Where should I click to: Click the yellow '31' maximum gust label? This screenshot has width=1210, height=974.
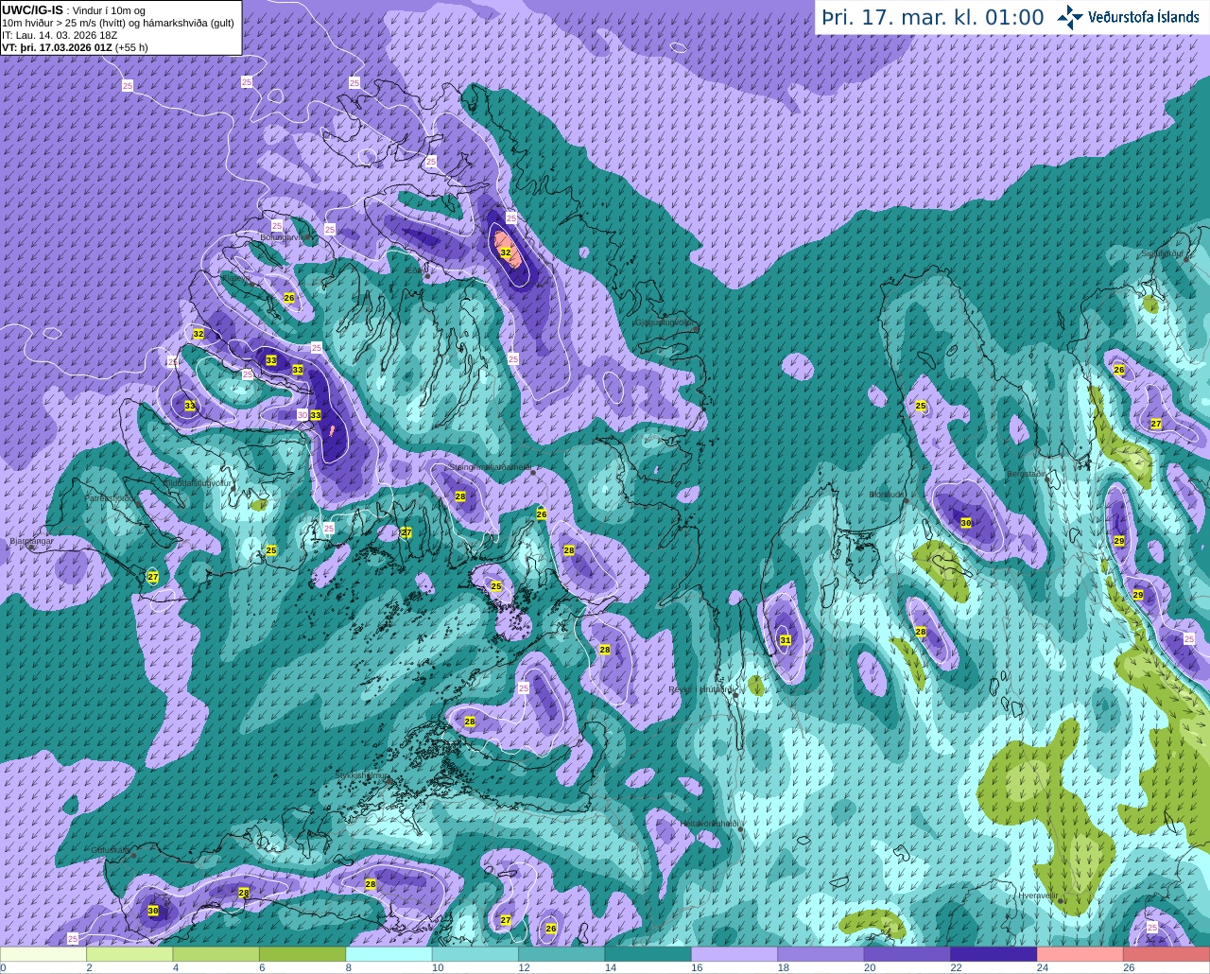click(x=785, y=640)
